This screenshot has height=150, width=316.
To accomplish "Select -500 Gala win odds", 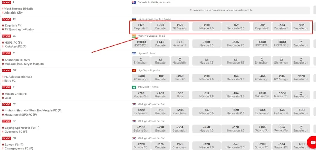I will pos(180,95).
